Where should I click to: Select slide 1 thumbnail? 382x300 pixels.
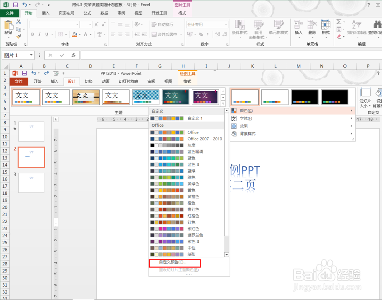31,132
